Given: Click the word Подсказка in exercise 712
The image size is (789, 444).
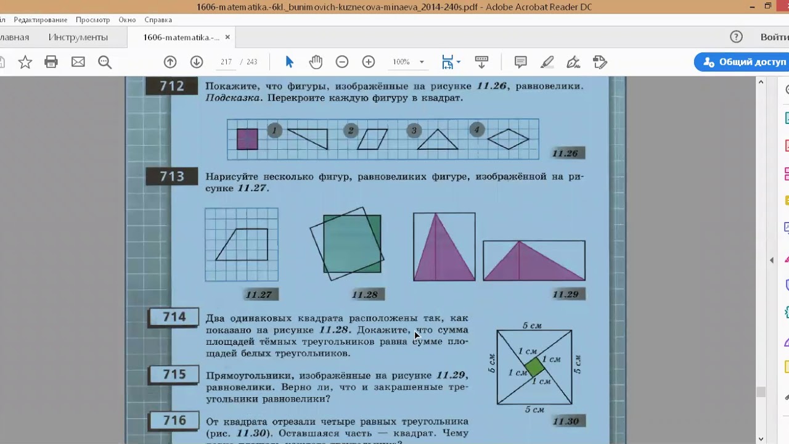Looking at the screenshot, I should pos(233,98).
